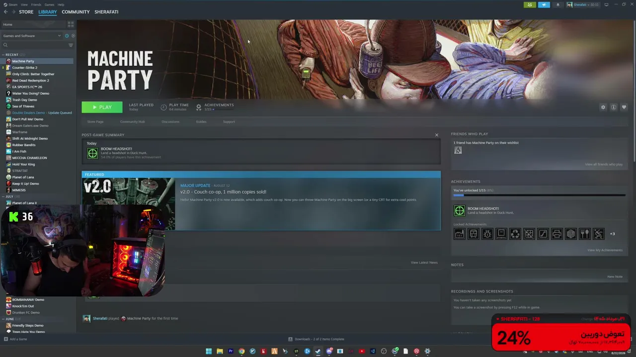Open the Friends menu
Viewport: 636px width, 357px height.
pos(36,4)
